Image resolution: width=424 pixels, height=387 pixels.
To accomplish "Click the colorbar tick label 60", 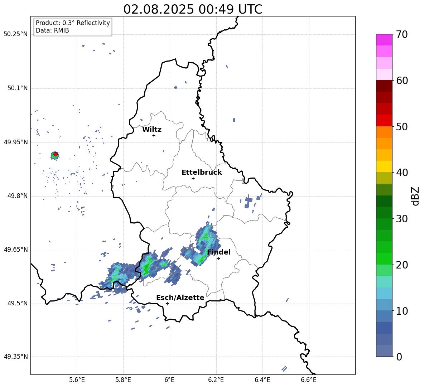I will click(x=402, y=81).
